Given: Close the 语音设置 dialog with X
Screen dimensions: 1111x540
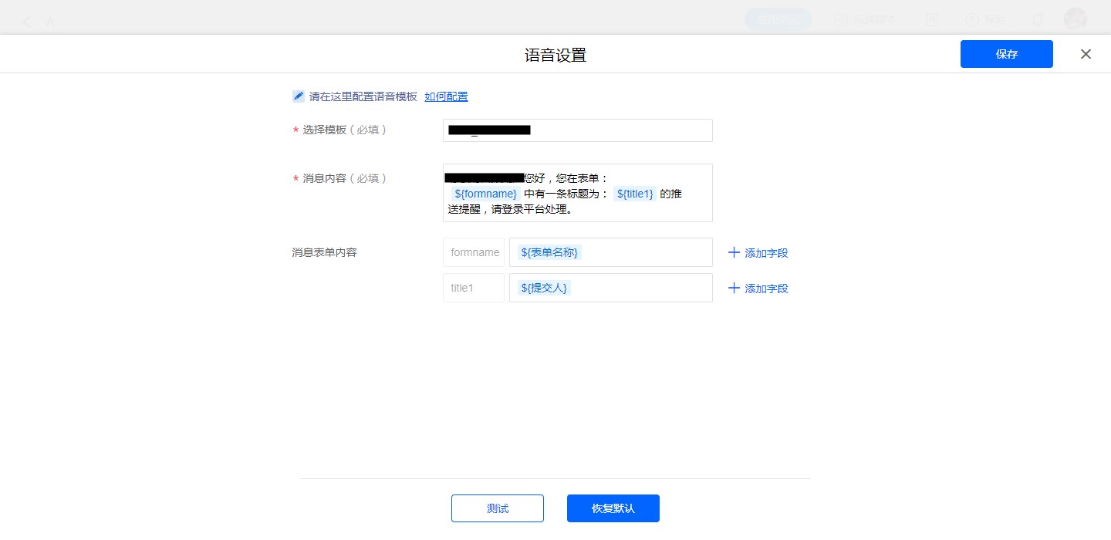Looking at the screenshot, I should coord(1086,54).
